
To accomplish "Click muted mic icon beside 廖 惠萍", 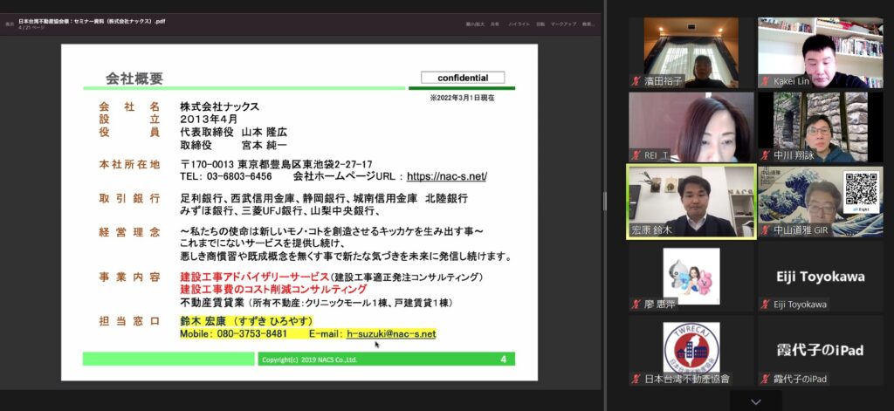I will 636,305.
